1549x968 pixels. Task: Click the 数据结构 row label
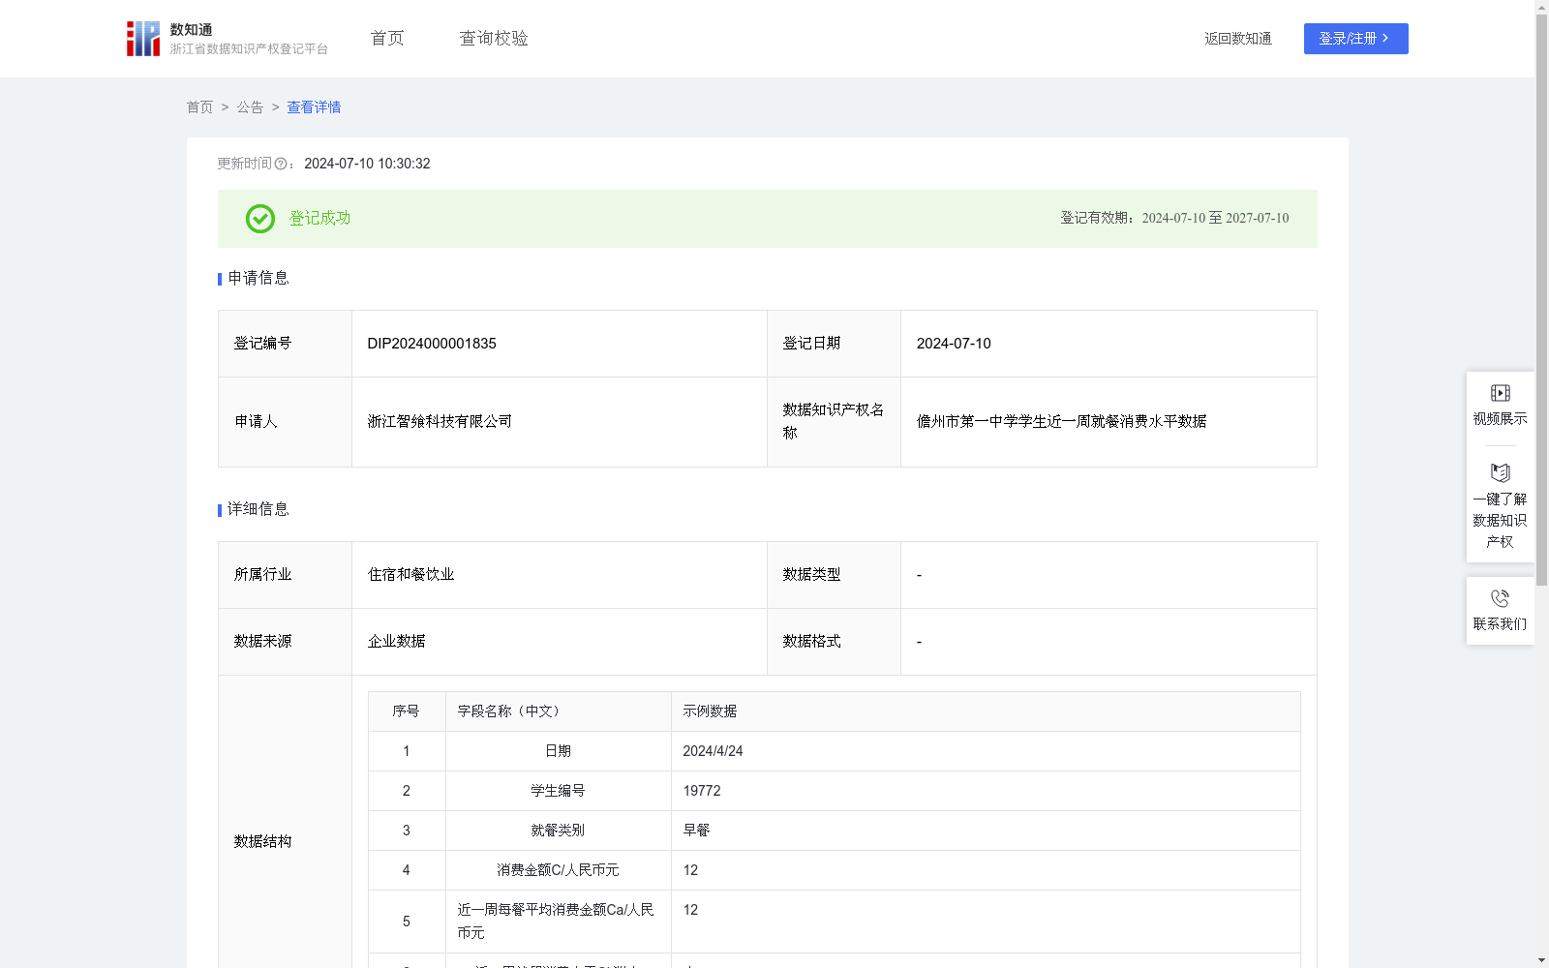(x=262, y=842)
